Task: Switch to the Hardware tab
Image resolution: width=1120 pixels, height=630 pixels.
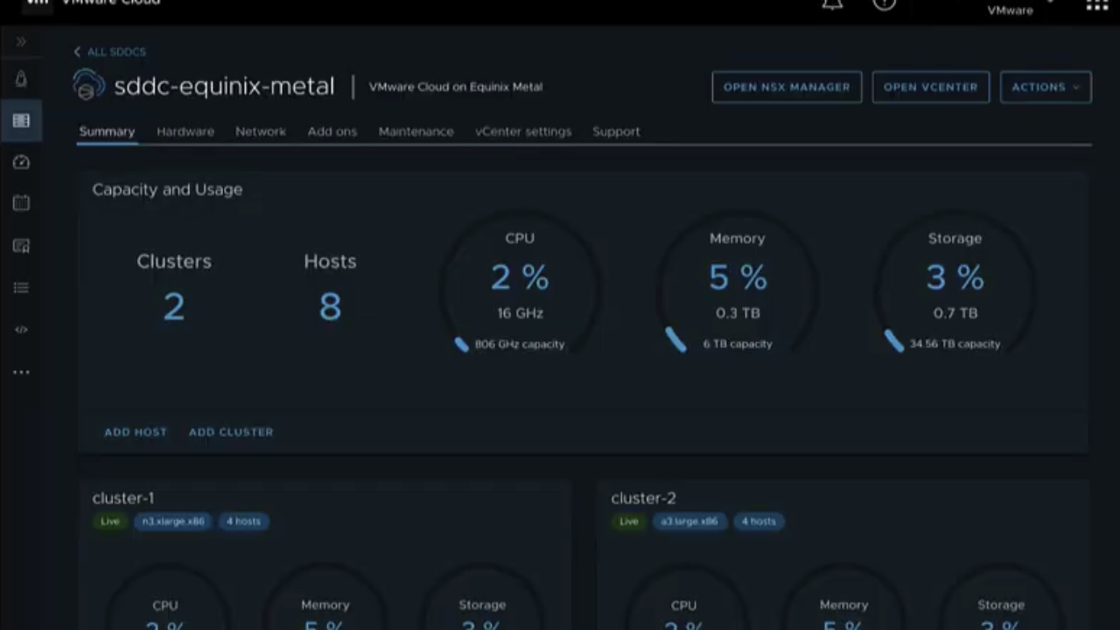Action: pos(185,131)
